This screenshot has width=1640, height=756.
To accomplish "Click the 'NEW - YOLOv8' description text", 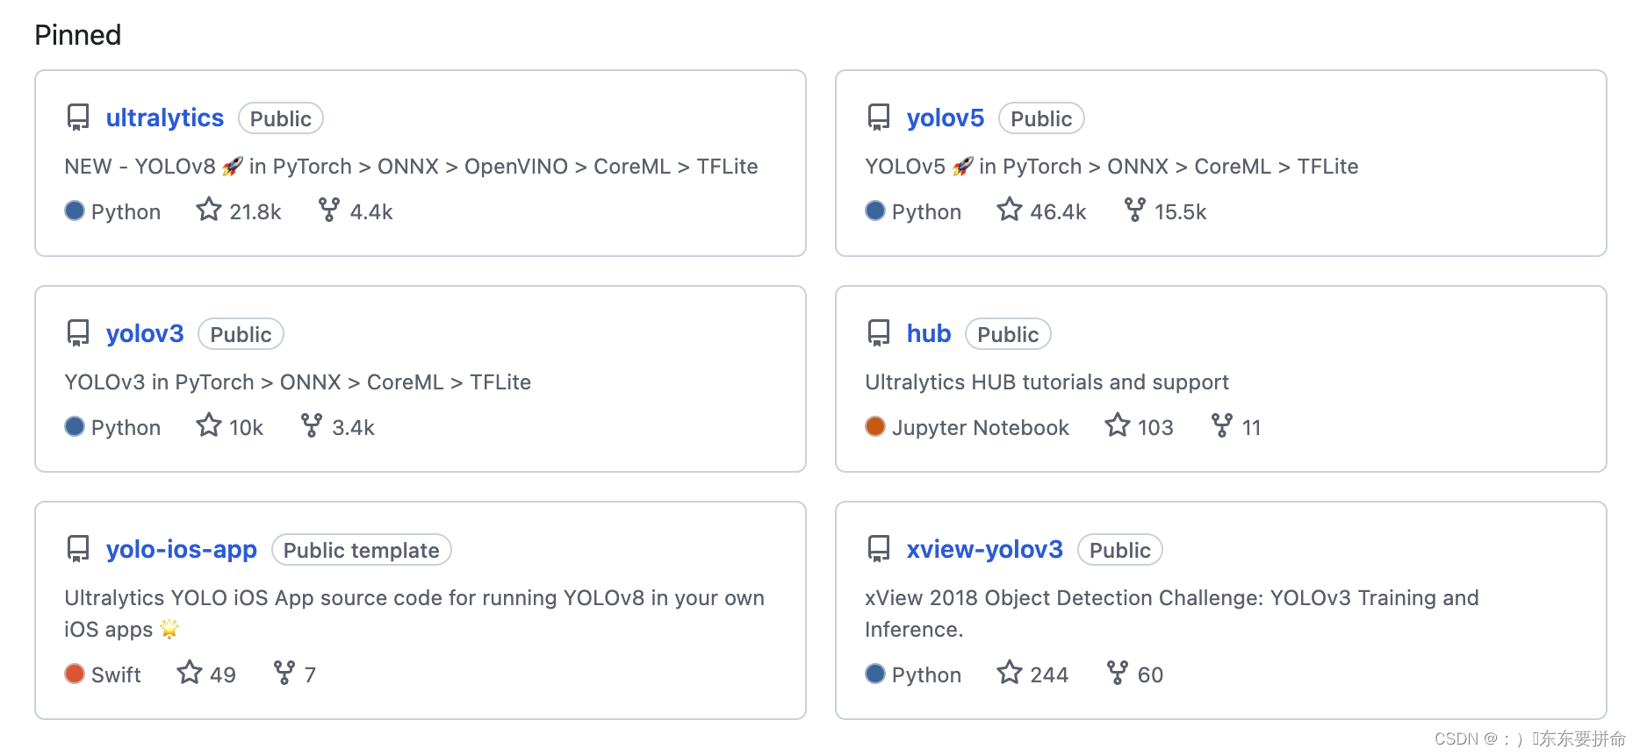I will point(411,167).
